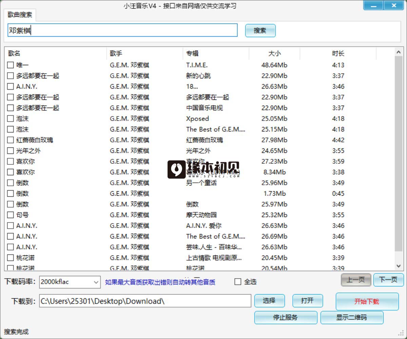The height and width of the screenshot is (339, 407).
Task: Click the size value 24.65Mb
Action: 274,150
